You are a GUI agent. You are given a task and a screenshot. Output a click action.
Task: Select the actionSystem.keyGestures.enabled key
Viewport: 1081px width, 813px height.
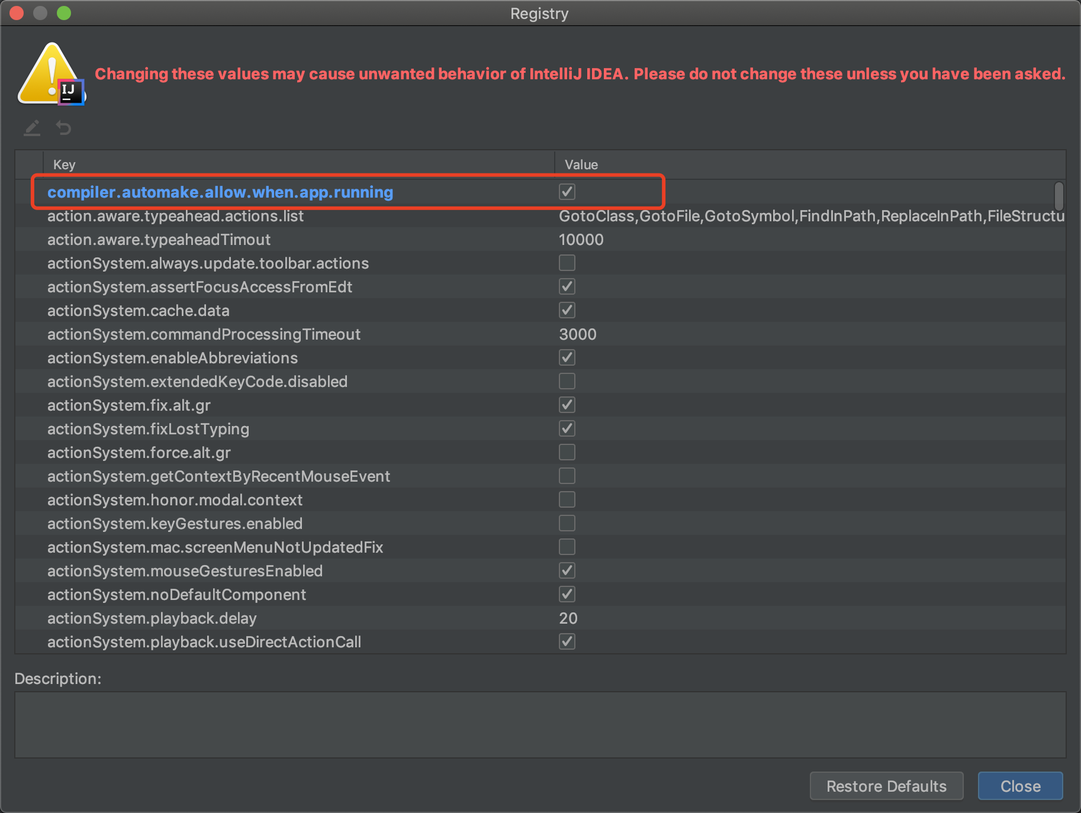pos(175,524)
